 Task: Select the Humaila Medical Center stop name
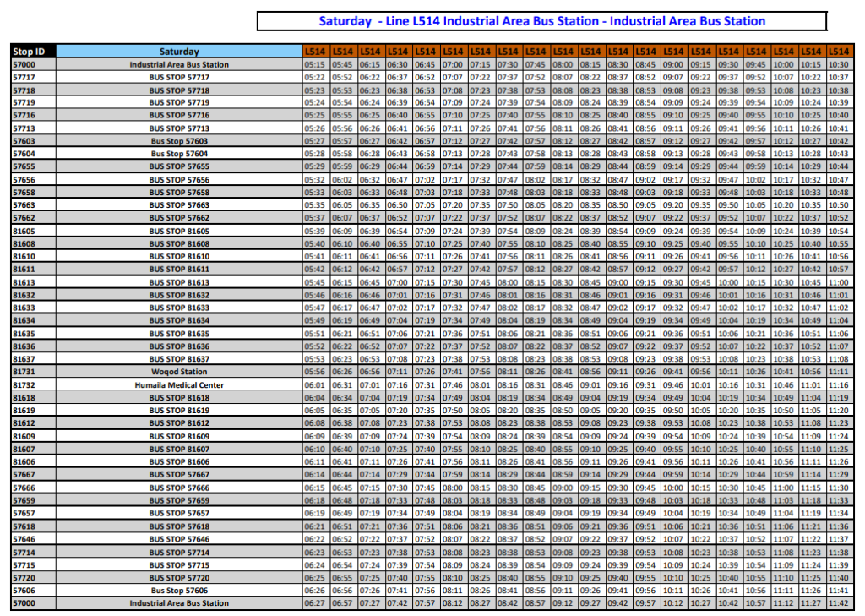[179, 384]
